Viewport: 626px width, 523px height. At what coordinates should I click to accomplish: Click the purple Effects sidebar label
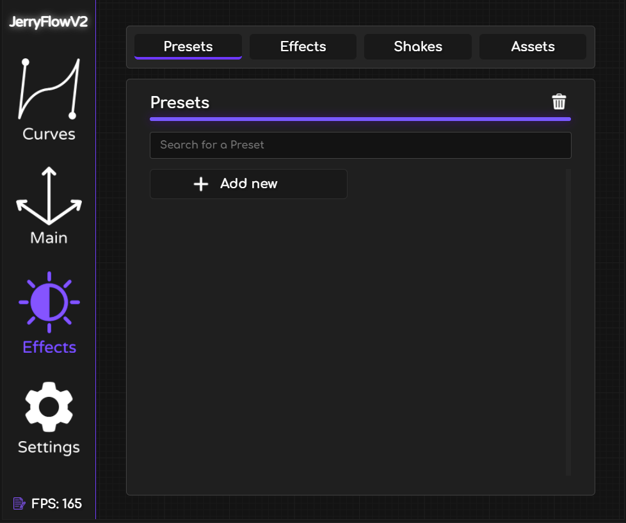[49, 347]
